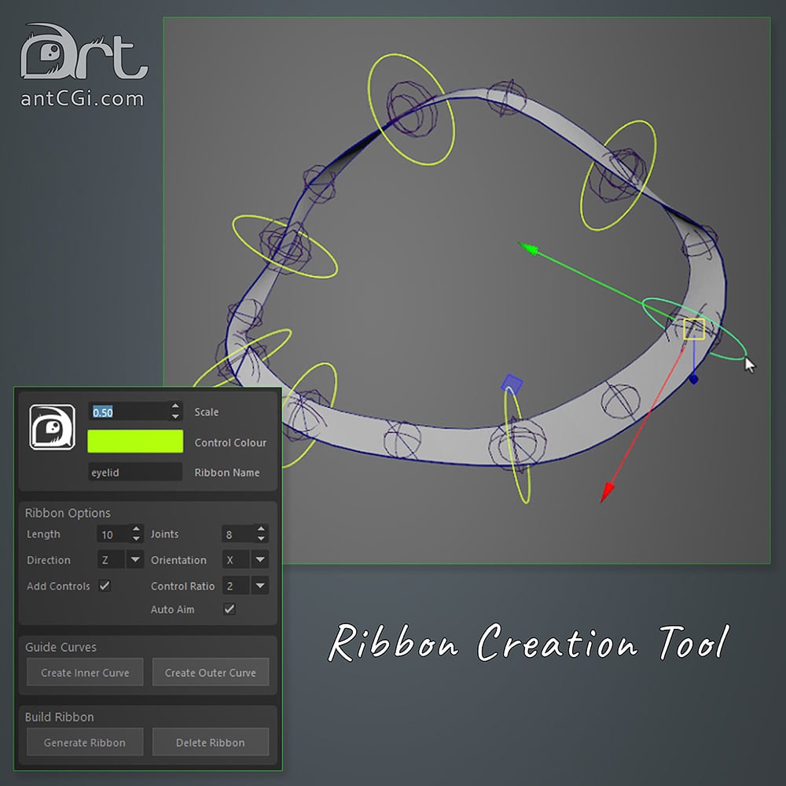Viewport: 786px width, 786px height.
Task: Open the Orientation dropdown showing X
Action: tap(245, 560)
